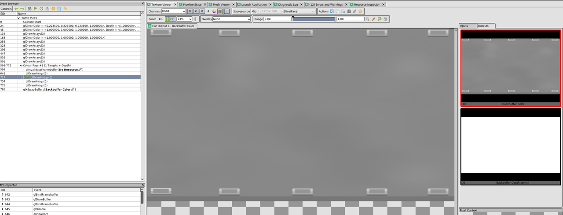
Task: Click the black point marker on range slider
Action: (293, 17)
